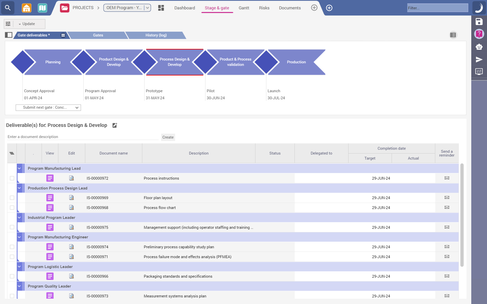Tick checkbox for IS-00000966

click(x=12, y=276)
